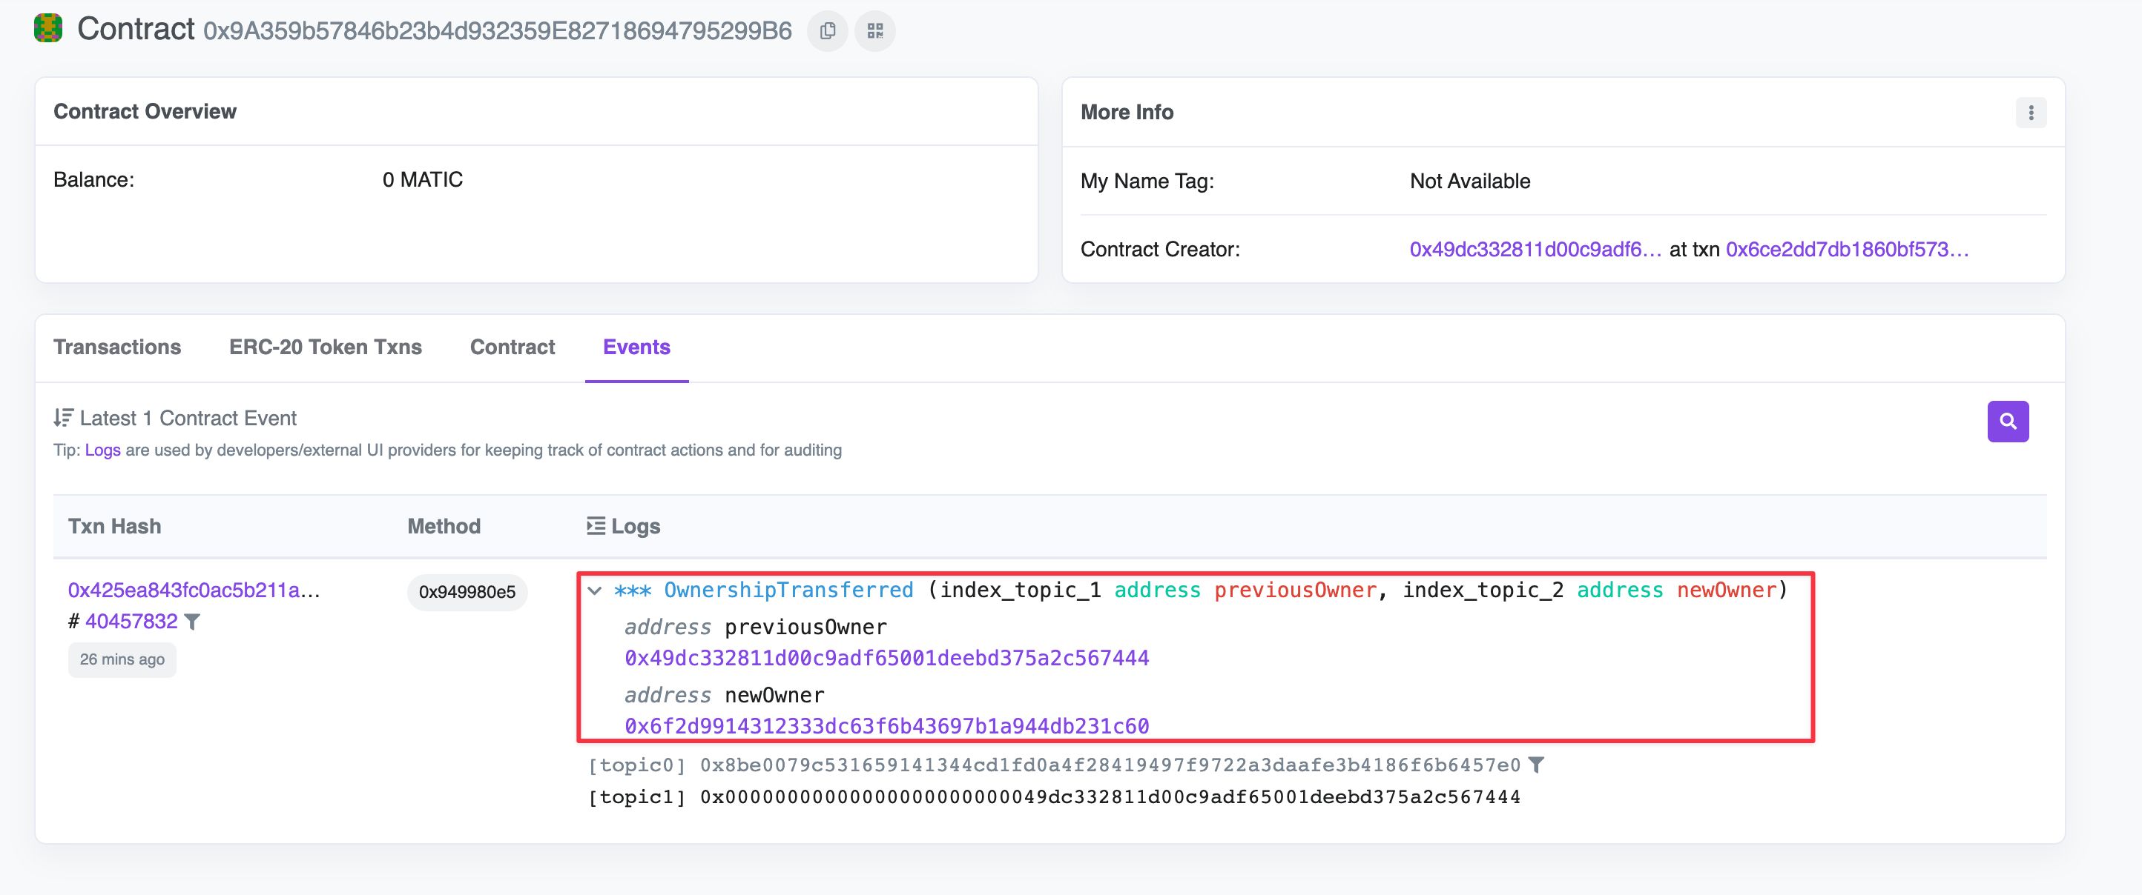Show QR code for contract address
2142x895 pixels.
pos(874,32)
